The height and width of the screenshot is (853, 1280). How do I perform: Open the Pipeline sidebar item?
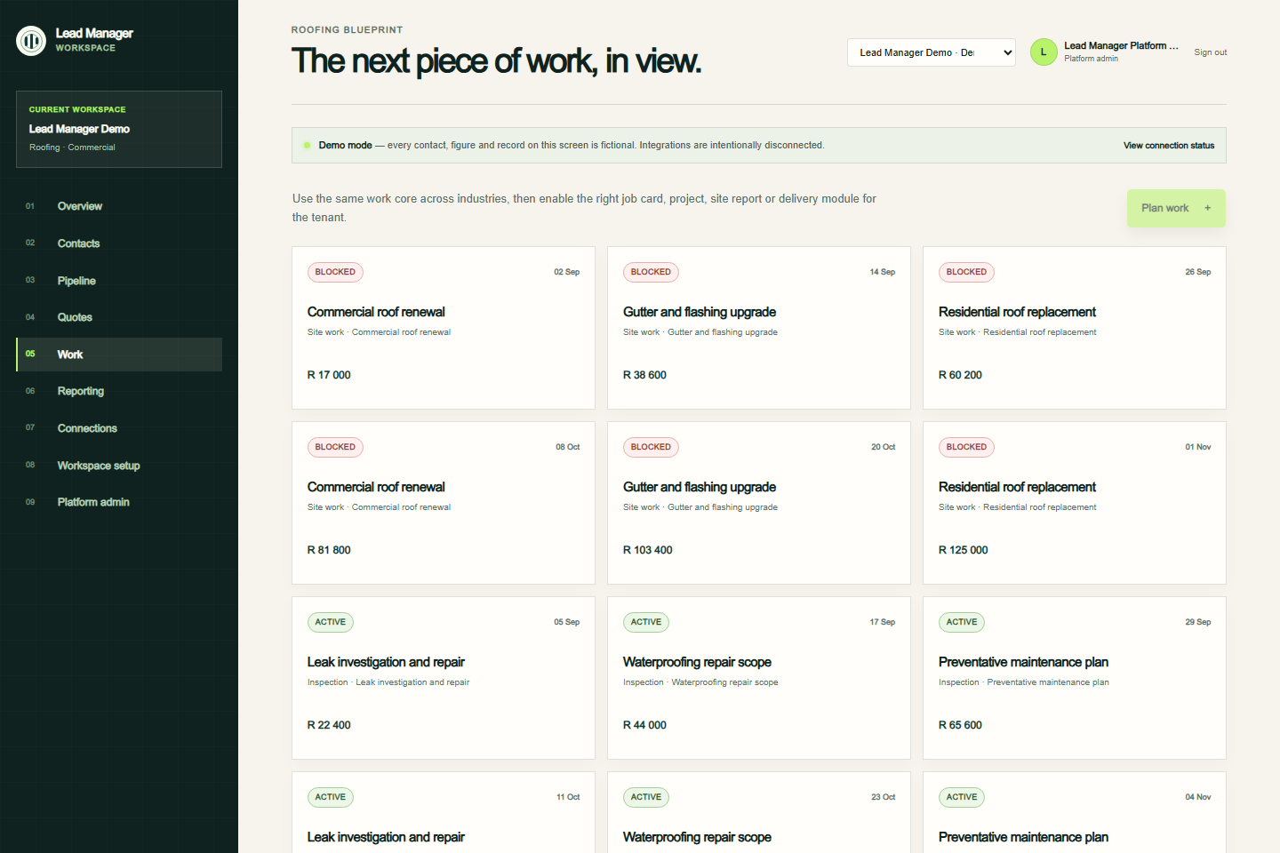click(119, 281)
